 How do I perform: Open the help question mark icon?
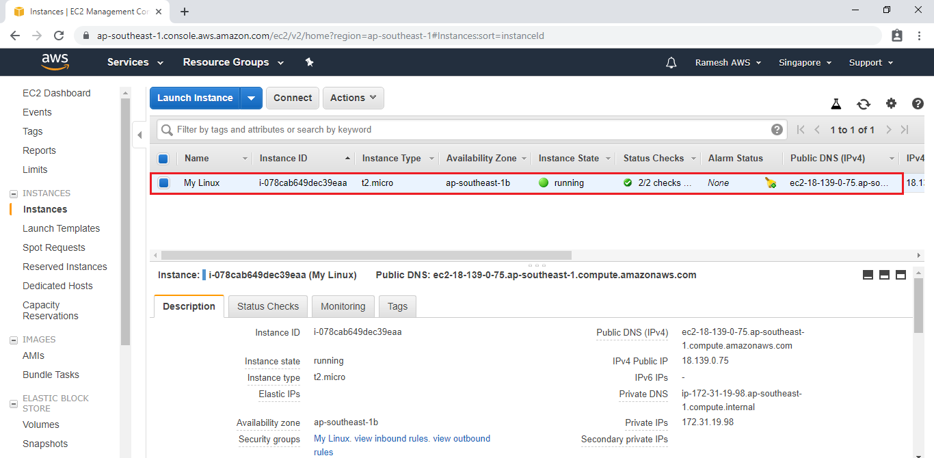coord(918,104)
